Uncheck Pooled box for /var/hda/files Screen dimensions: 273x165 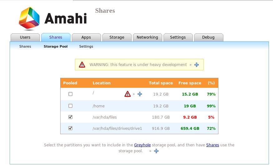click(x=71, y=117)
